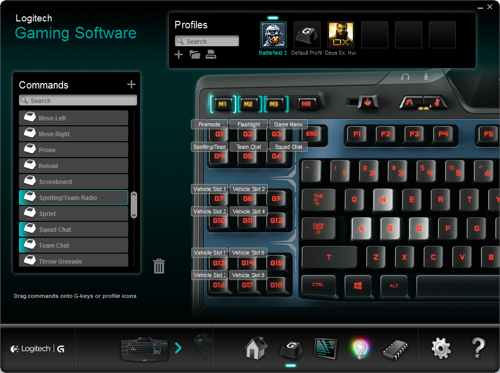Add a new command with plus icon
The image size is (500, 373).
tap(131, 84)
